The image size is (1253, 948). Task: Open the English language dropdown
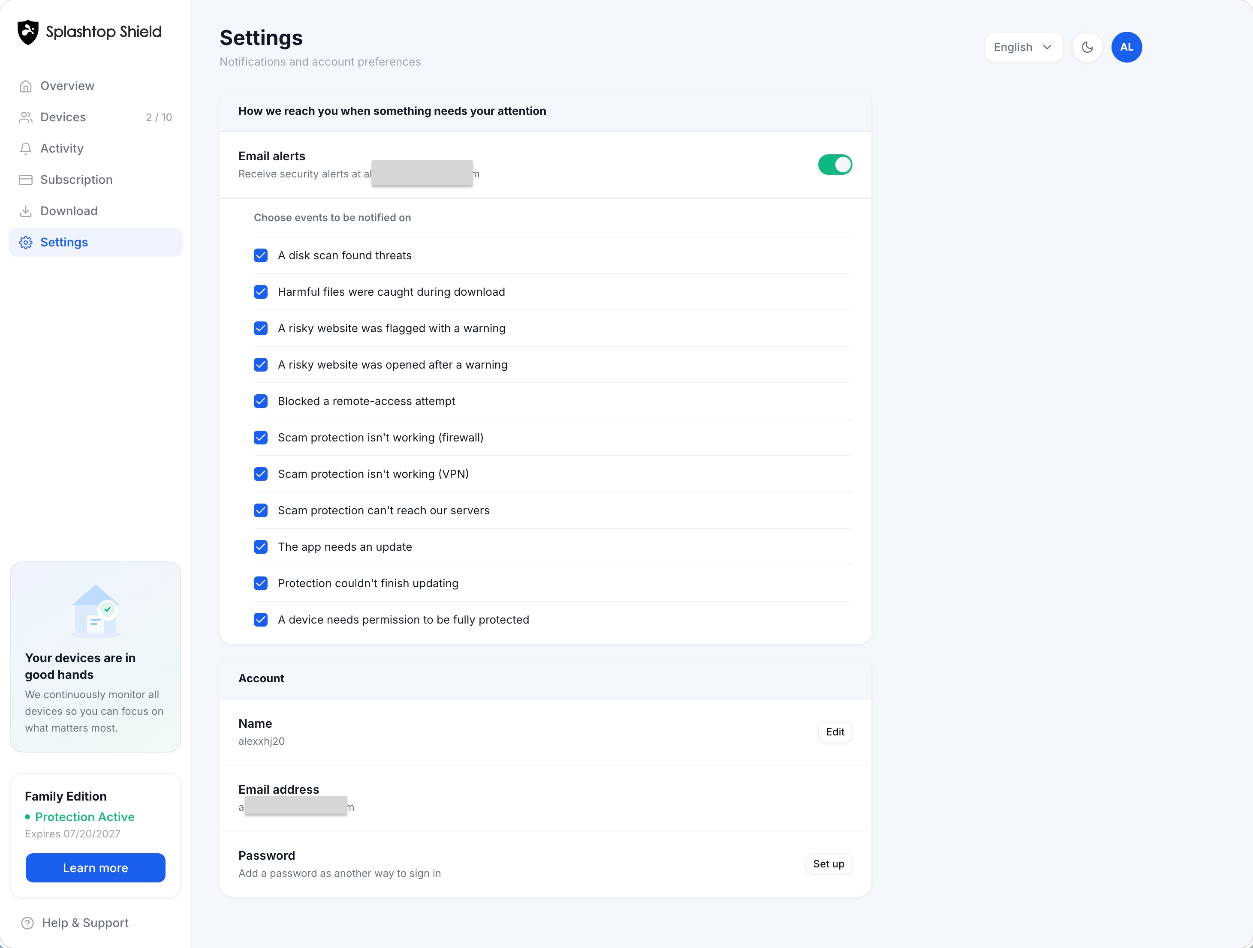pyautogui.click(x=1023, y=47)
